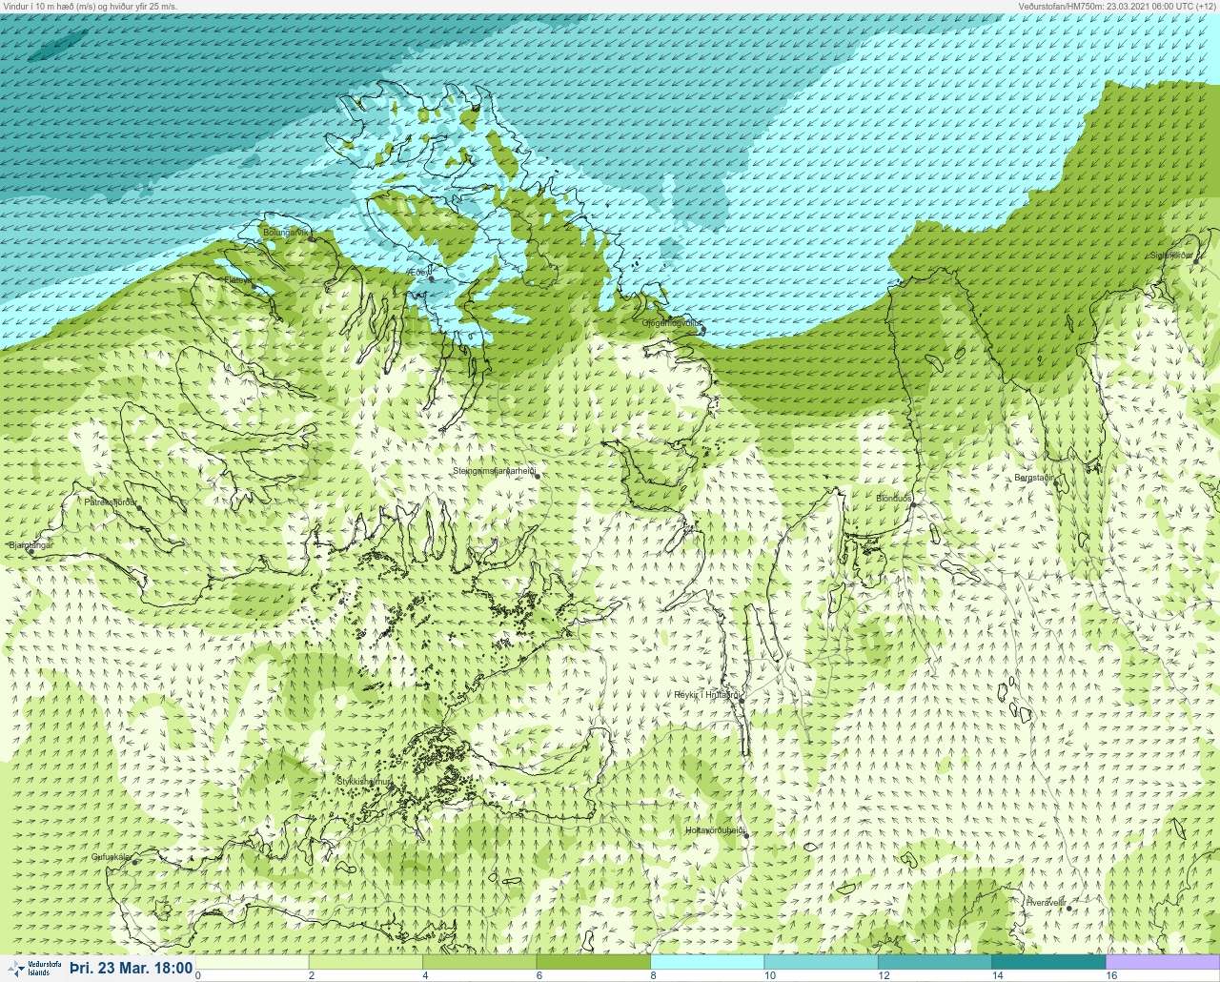Click the 'Gufuskálar' place label
The image size is (1220, 982).
tap(112, 857)
